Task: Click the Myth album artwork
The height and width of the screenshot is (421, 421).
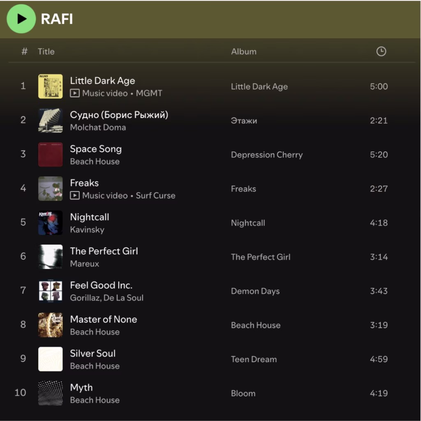Action: pyautogui.click(x=51, y=393)
